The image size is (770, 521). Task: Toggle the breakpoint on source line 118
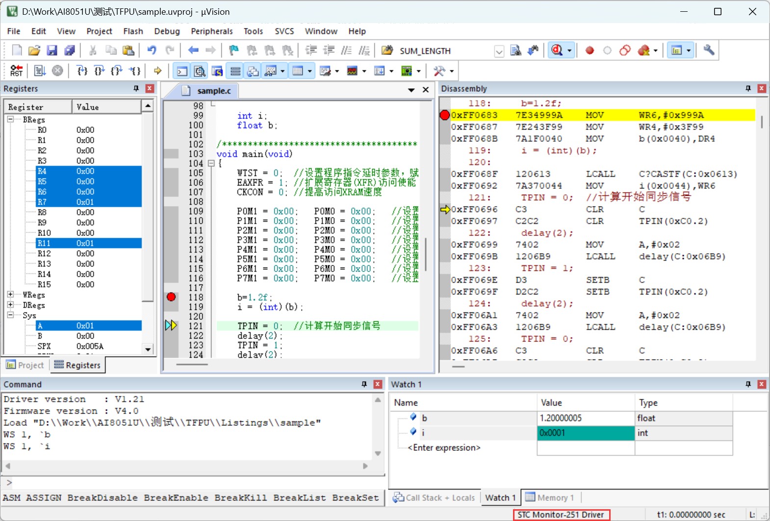[171, 297]
